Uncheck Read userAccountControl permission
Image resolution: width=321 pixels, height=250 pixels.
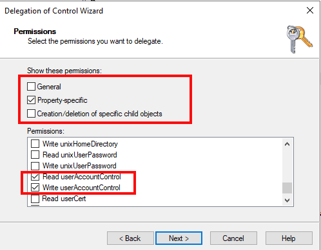(35, 177)
